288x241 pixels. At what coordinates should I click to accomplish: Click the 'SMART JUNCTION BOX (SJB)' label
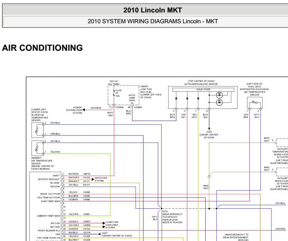(147, 89)
